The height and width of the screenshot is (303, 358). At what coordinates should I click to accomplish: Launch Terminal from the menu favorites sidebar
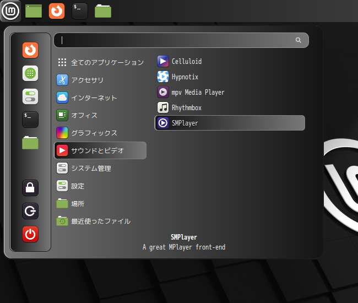(x=30, y=120)
